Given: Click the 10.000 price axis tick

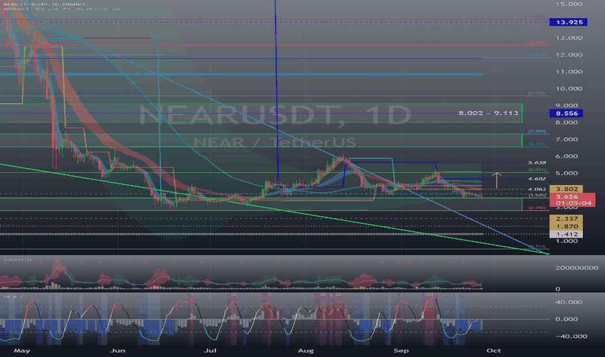Looking at the screenshot, I should click(x=569, y=88).
